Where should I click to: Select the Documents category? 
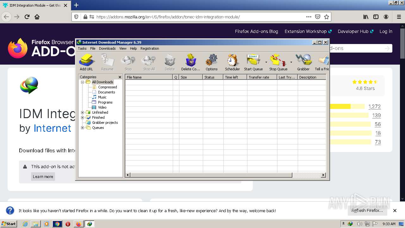106,92
